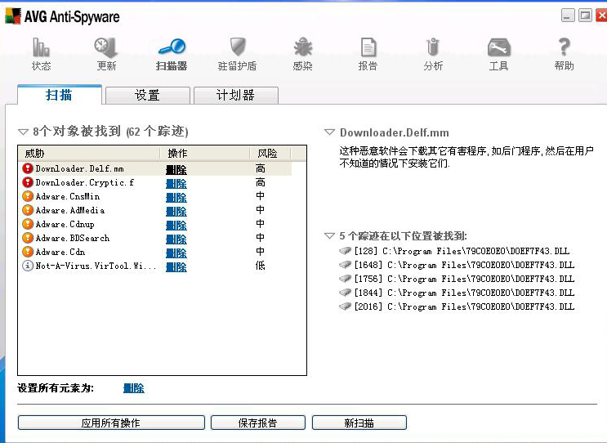Minimize the AVG Anti-Spyware window

click(568, 16)
